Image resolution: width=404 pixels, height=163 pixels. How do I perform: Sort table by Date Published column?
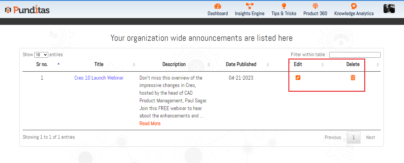[x=241, y=64]
